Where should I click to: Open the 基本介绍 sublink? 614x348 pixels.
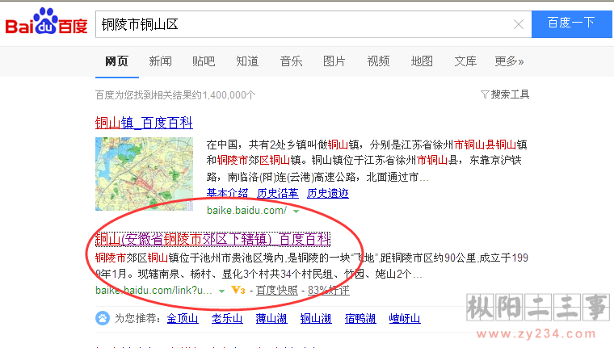[227, 193]
